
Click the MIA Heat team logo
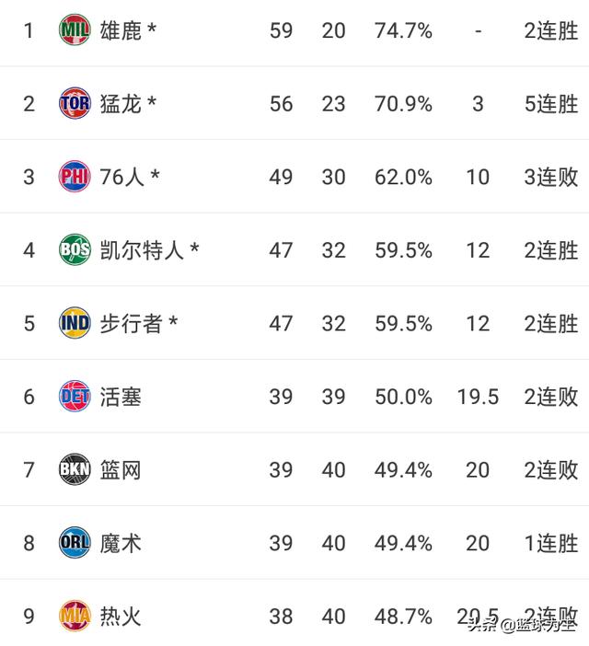coord(75,616)
